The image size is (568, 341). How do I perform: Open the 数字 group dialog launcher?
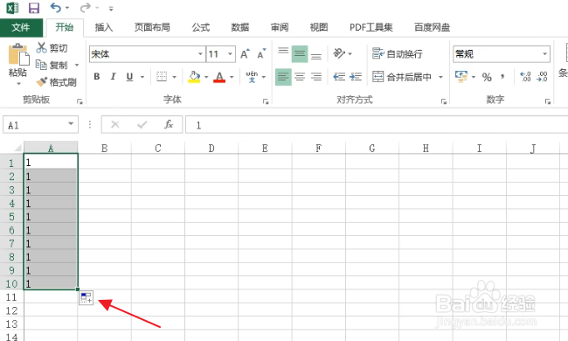click(x=547, y=101)
